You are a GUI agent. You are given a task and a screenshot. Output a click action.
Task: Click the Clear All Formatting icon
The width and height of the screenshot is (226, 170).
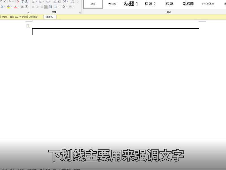pos(18,1)
